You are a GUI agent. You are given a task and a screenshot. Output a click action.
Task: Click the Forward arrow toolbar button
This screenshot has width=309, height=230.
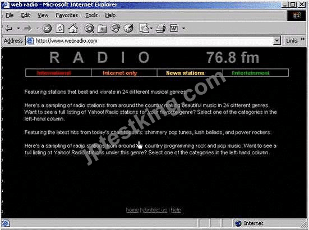pyautogui.click(x=28, y=29)
